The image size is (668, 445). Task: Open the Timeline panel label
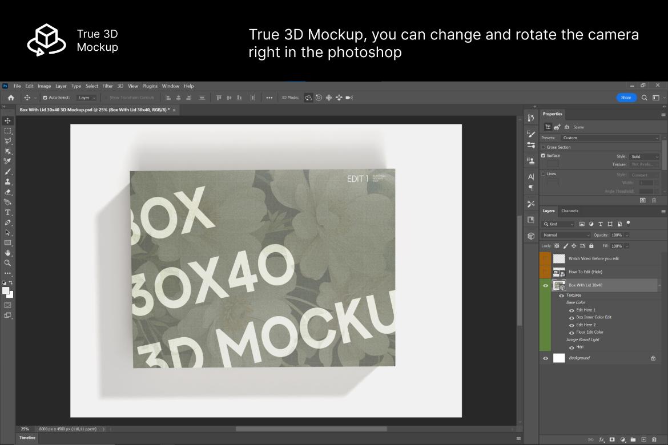(27, 438)
